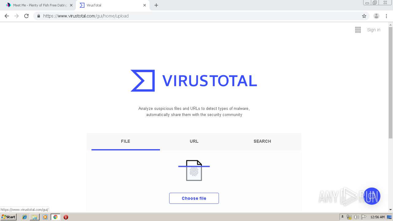This screenshot has width=393, height=221.
Task: Click the Chrome taskbar icon
Action: [x=55, y=217]
